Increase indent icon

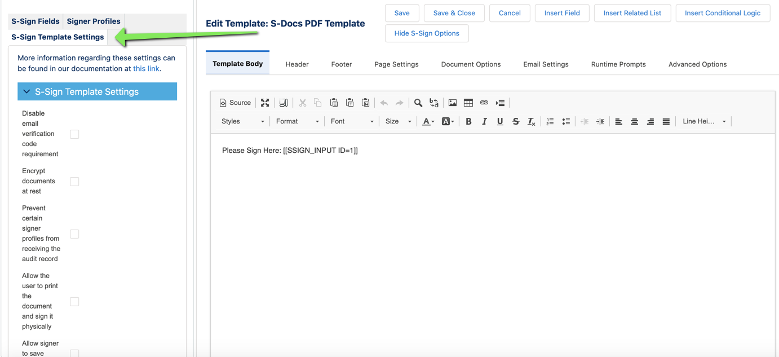pyautogui.click(x=600, y=121)
